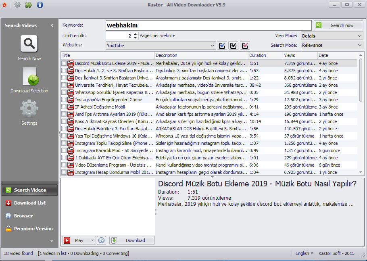Click YouTube icon of Video Düzenleme Programı row
This screenshot has width=367, height=261.
click(71, 165)
